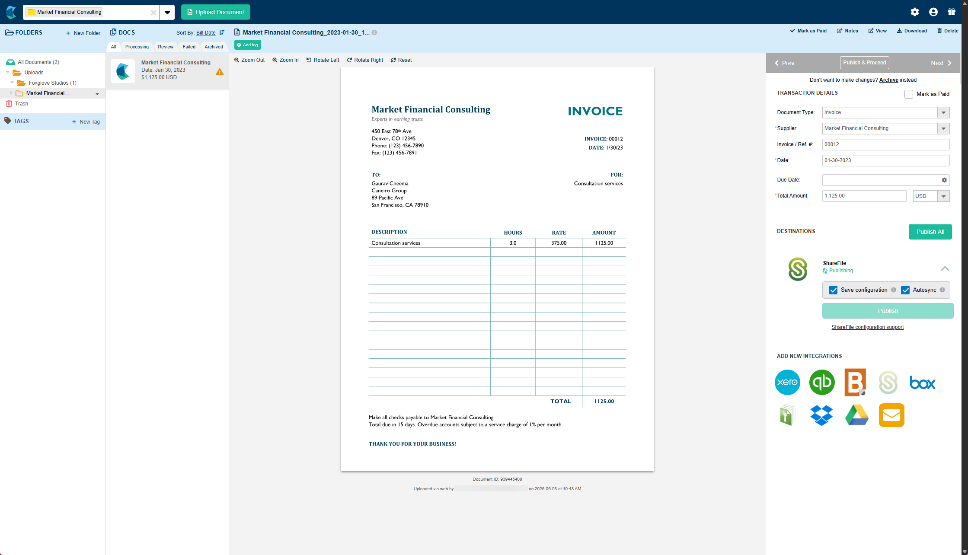Edit the Date field
Image resolution: width=968 pixels, height=555 pixels.
click(885, 160)
